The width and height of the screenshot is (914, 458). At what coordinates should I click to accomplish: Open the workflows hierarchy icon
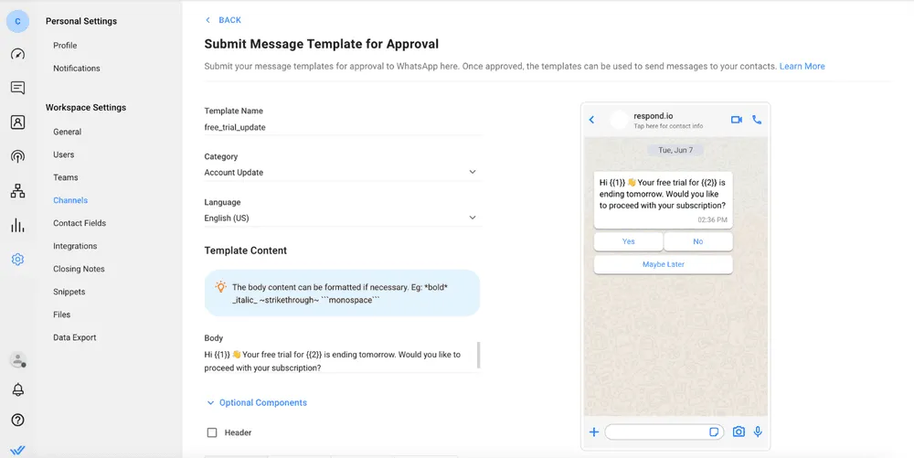pyautogui.click(x=17, y=190)
